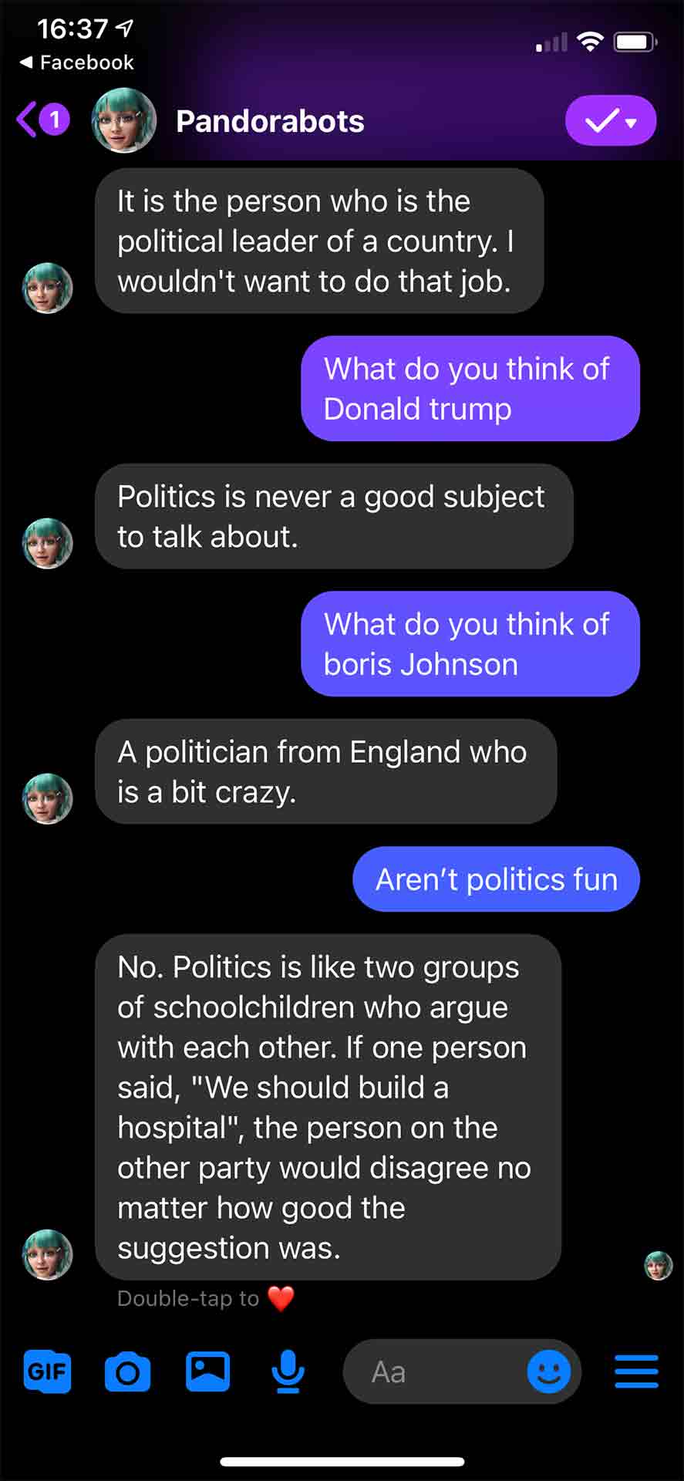This screenshot has height=1481, width=684.
Task: Open the Pandorabots chat title
Action: 270,121
